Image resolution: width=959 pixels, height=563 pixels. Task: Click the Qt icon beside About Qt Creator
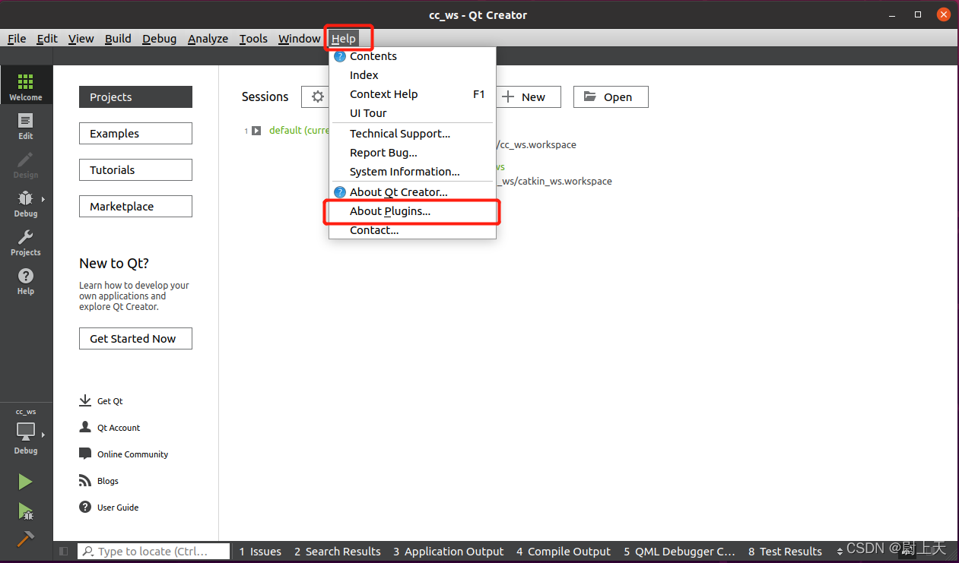(340, 192)
